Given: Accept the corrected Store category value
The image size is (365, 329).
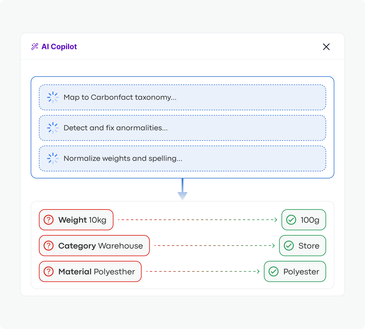Looking at the screenshot, I should coord(302,246).
